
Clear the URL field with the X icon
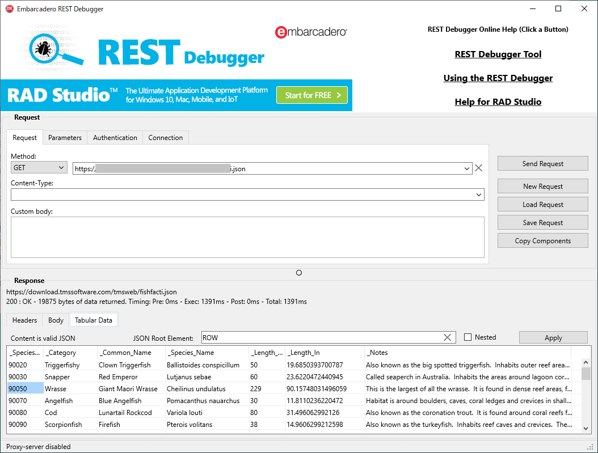479,168
